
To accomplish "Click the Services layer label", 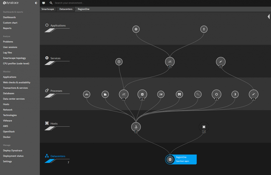I will (x=56, y=58).
